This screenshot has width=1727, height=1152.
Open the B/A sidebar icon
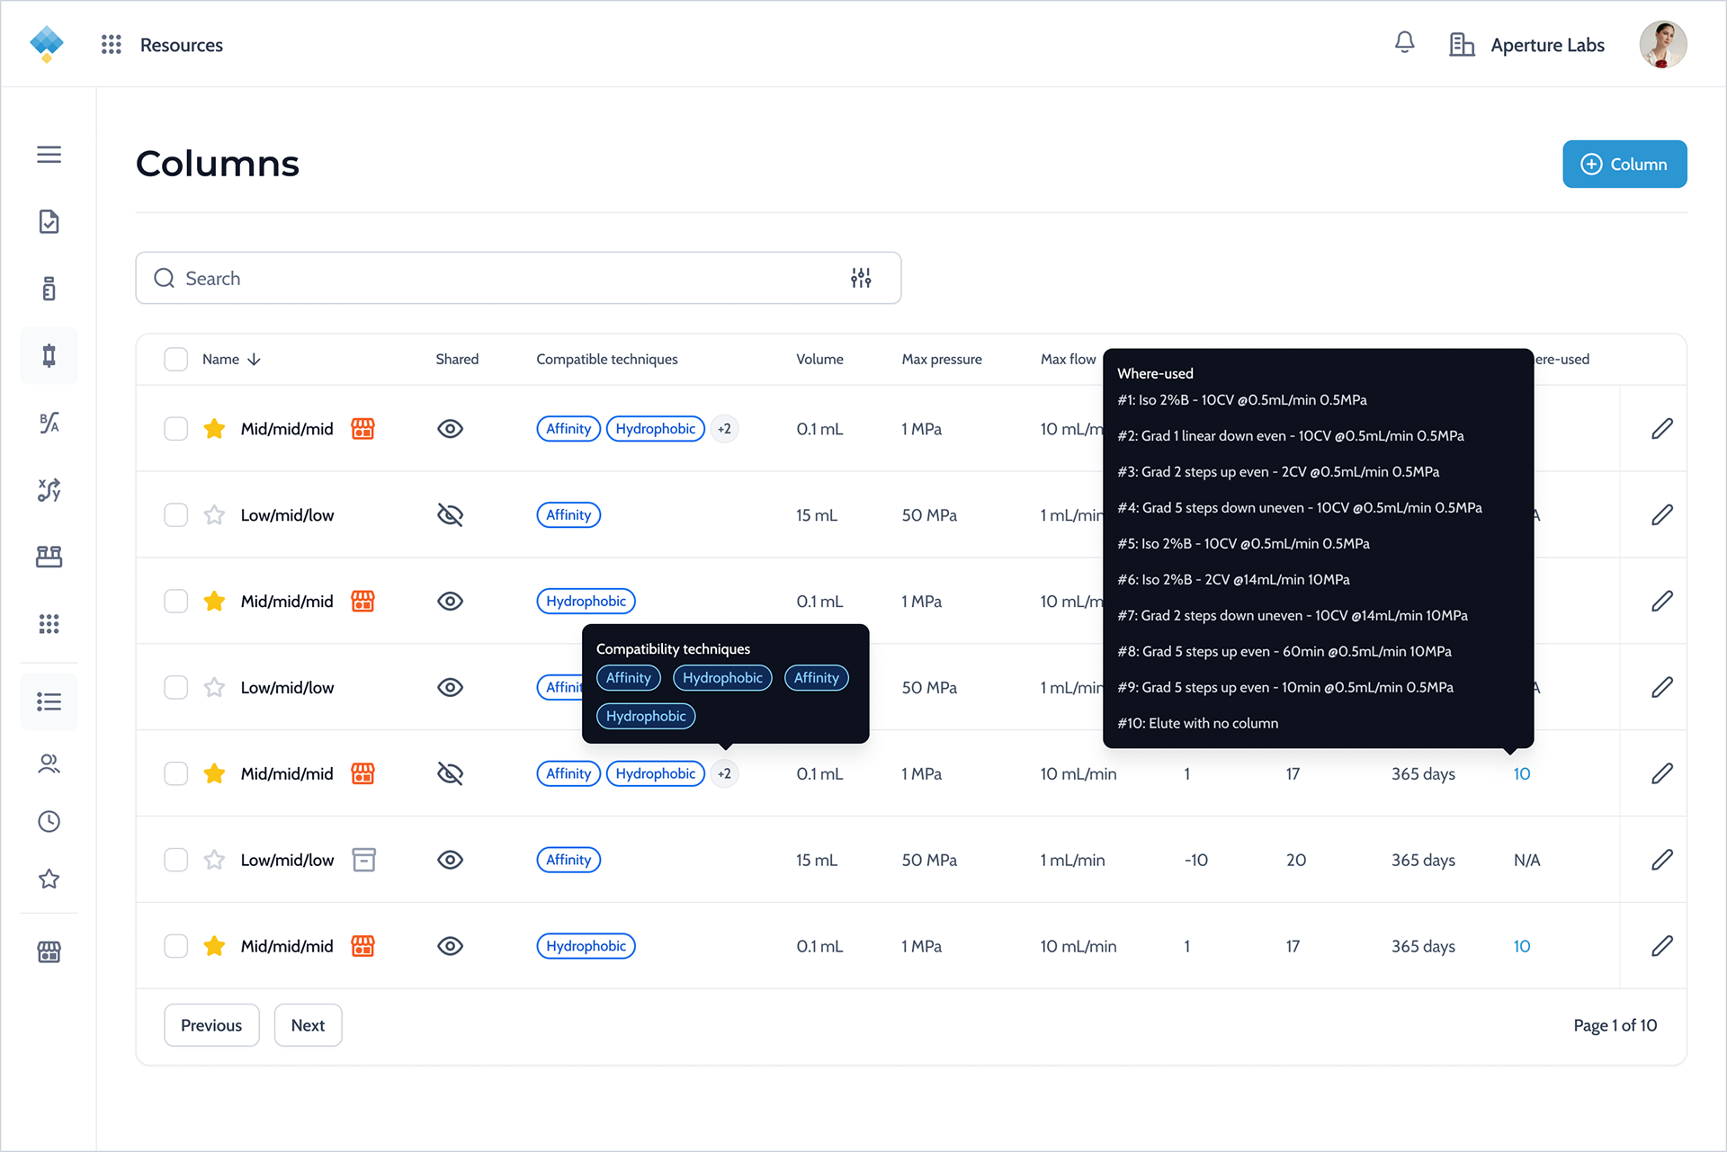[49, 423]
